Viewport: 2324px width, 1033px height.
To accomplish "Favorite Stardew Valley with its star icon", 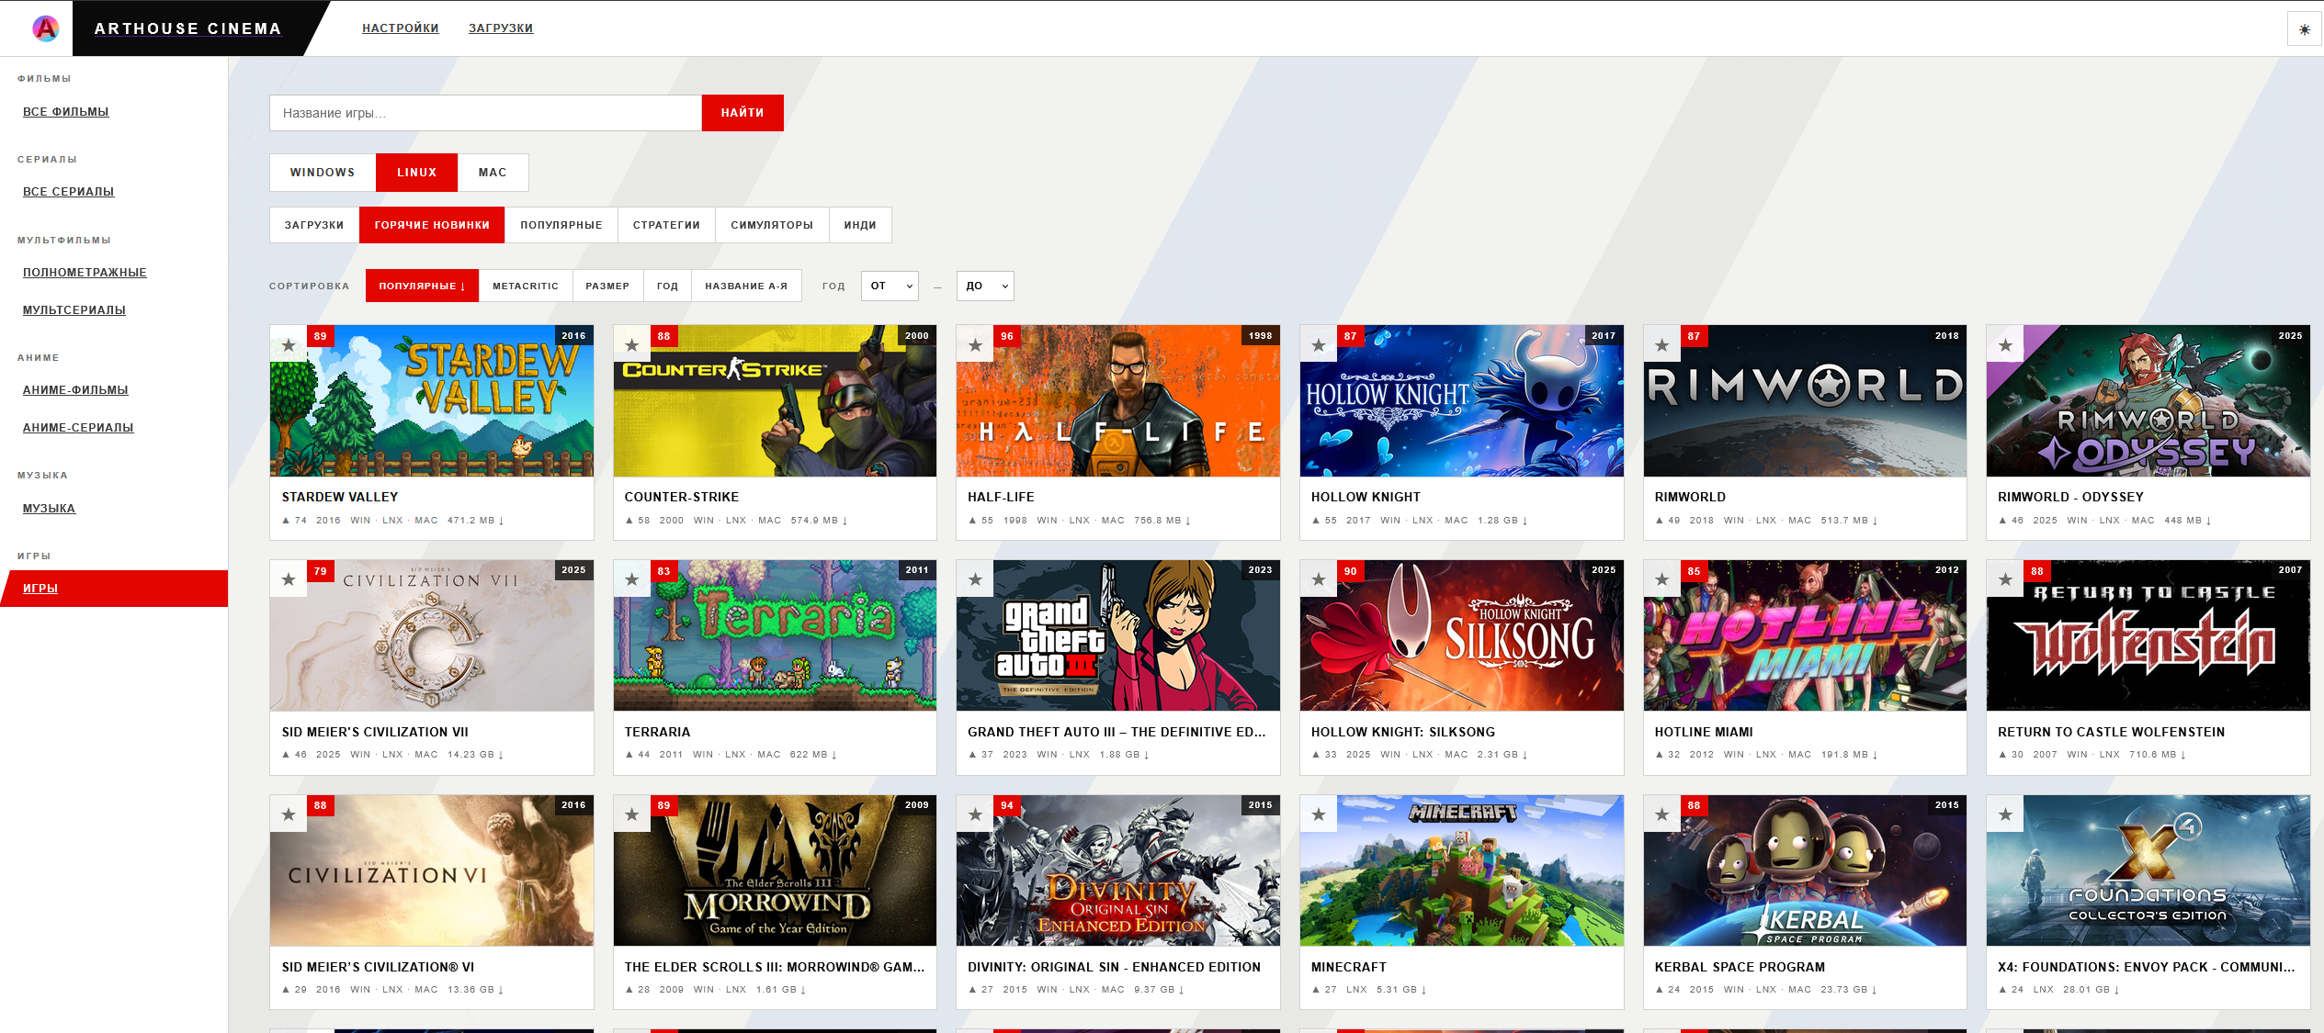I will (289, 345).
